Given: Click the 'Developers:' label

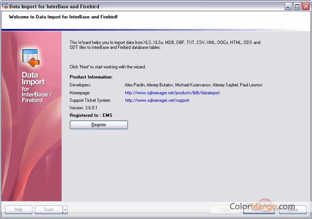Looking at the screenshot, I should coord(80,85).
